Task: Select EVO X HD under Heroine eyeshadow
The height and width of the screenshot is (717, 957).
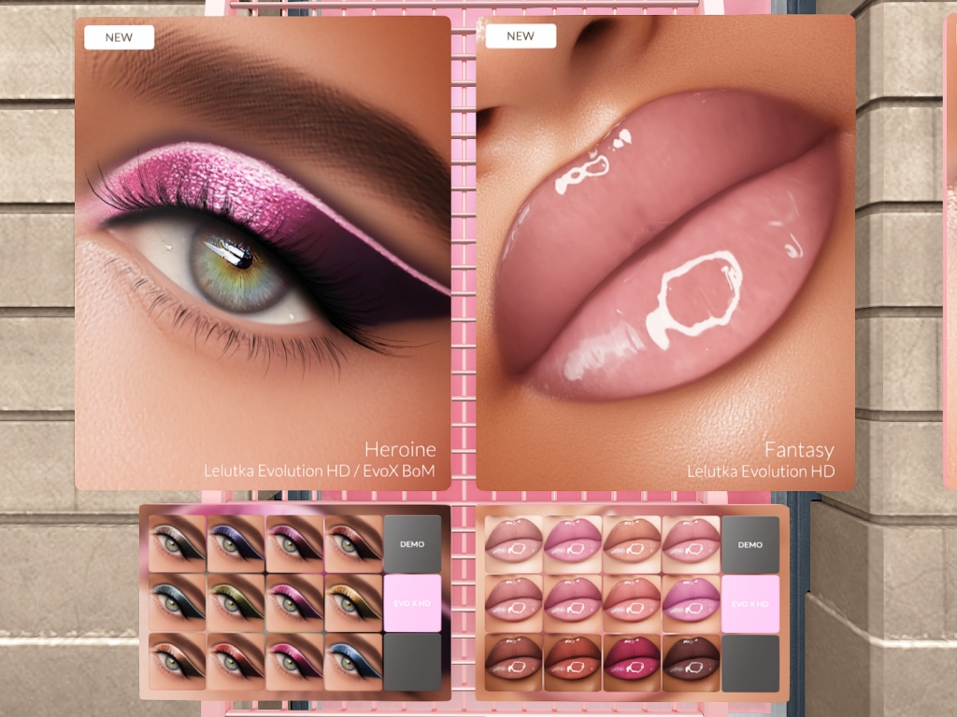Action: pyautogui.click(x=411, y=603)
